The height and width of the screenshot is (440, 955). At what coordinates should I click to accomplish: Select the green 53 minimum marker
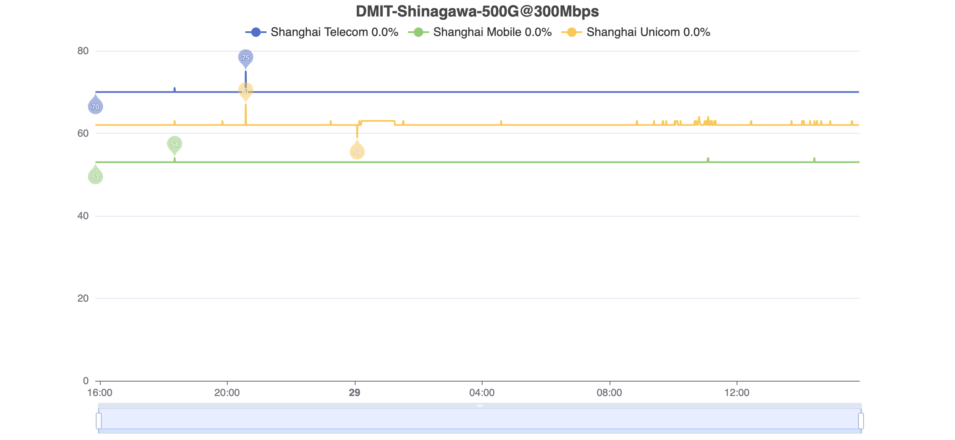(95, 177)
